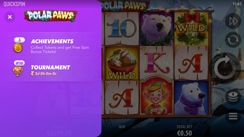The image size is (244, 137).
Task: Open the hamburger menu
Action: tap(233, 116)
